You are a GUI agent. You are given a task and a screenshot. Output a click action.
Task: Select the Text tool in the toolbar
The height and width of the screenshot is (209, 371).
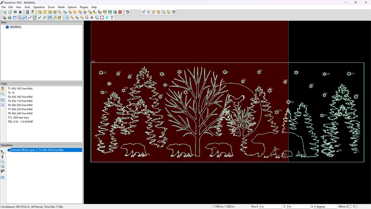[x=112, y=18]
